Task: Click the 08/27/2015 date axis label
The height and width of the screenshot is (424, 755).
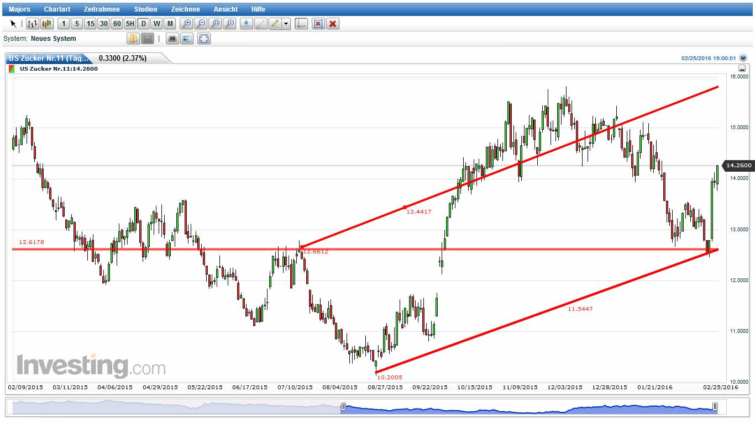Action: (385, 387)
